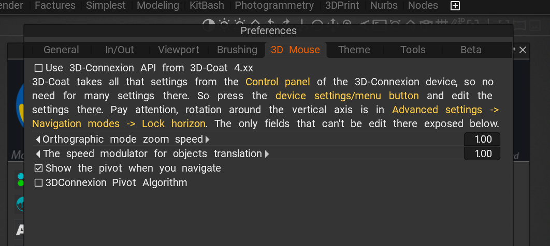Switch to the General preferences tab
Image resolution: width=550 pixels, height=246 pixels.
click(61, 50)
